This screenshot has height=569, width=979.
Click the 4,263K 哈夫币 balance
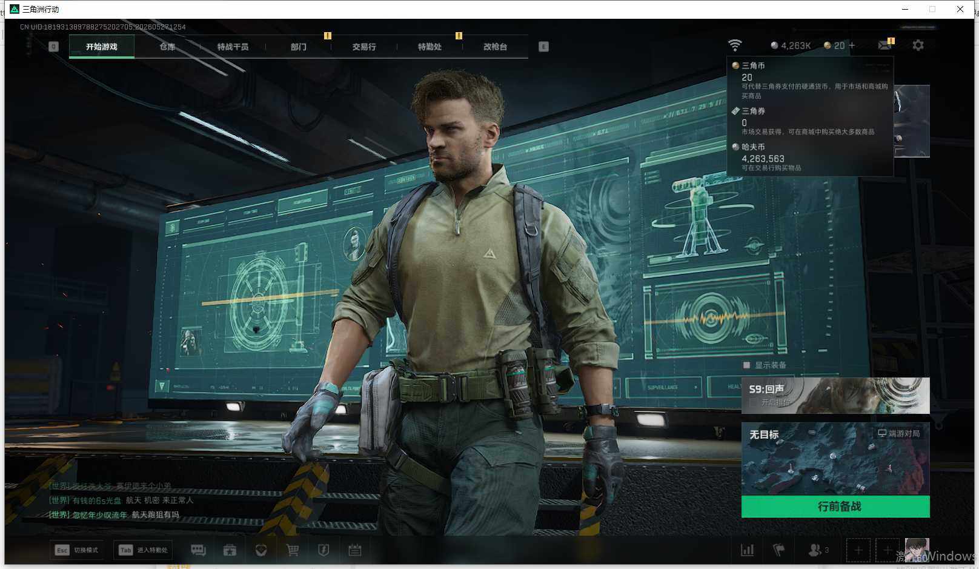tap(791, 45)
